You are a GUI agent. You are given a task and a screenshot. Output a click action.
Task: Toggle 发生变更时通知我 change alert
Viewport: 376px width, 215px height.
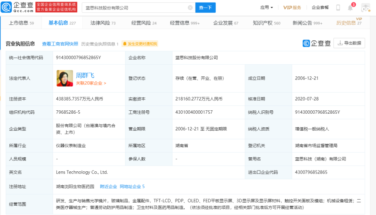click(x=140, y=44)
